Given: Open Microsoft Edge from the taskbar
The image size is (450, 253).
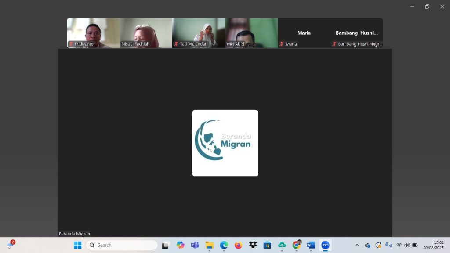Looking at the screenshot, I should [x=224, y=245].
